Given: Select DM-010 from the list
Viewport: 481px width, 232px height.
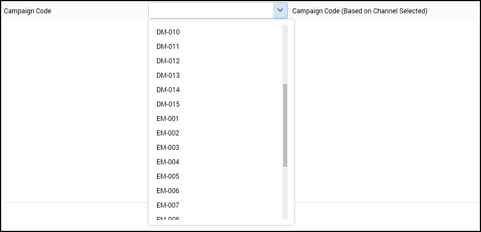Looking at the screenshot, I should 168,32.
